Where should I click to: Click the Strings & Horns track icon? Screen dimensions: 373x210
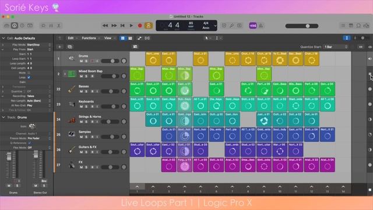71,119
